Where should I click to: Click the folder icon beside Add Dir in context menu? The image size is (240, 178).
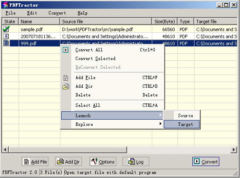click(66, 87)
